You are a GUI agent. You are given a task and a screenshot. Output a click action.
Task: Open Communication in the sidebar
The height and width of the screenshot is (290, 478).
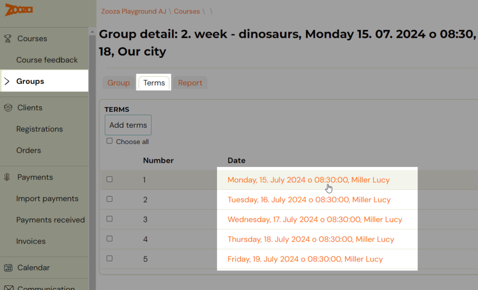[46, 288]
